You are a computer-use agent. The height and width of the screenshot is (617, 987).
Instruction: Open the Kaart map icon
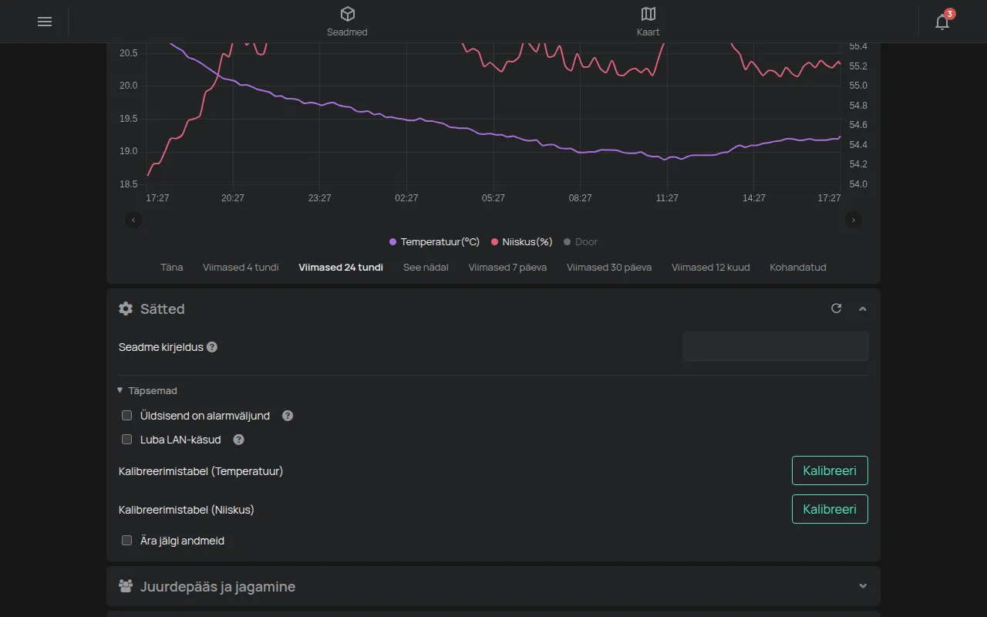[648, 14]
